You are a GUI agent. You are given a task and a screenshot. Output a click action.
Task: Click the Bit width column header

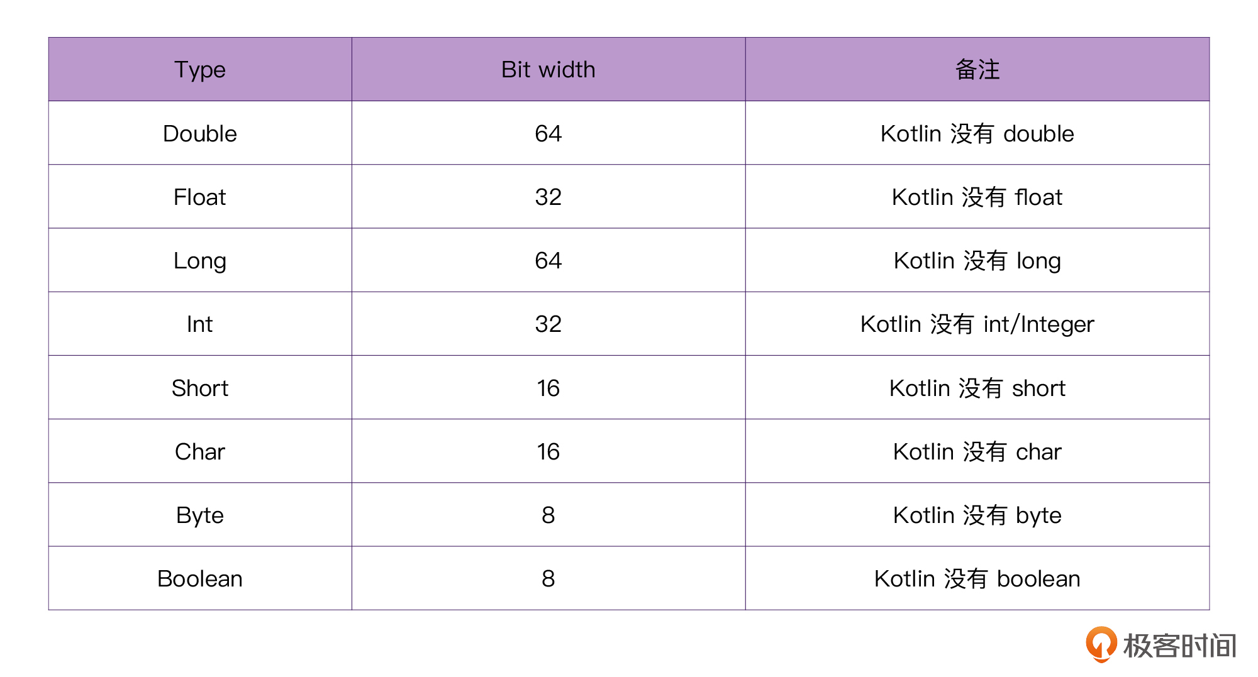(x=548, y=70)
